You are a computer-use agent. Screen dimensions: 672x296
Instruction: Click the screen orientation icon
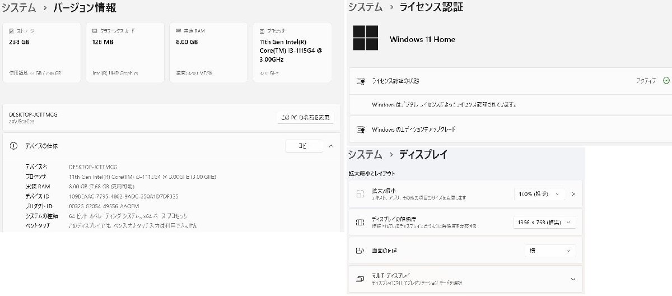tap(360, 251)
